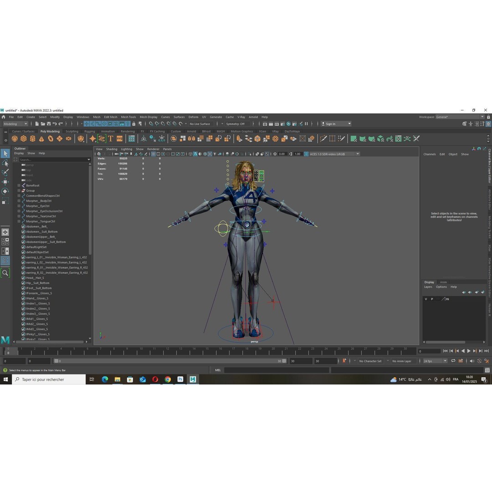Create a polygon cylinder from the shelf
This screenshot has width=492, height=492.
(32, 138)
